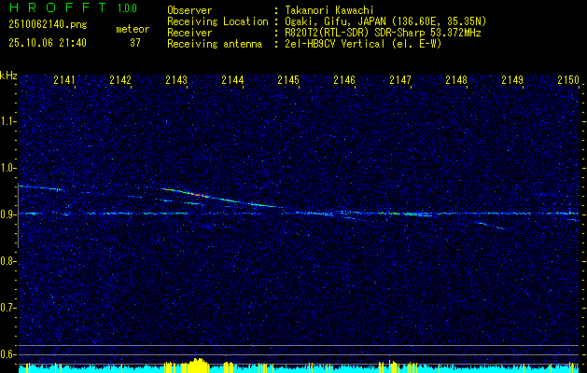The height and width of the screenshot is (373, 587).
Task: Click the Receiving antenna field label
Action: click(x=212, y=42)
